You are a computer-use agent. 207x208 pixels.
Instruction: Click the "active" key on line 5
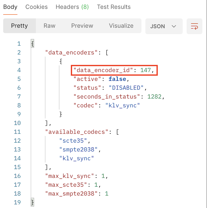87,79
